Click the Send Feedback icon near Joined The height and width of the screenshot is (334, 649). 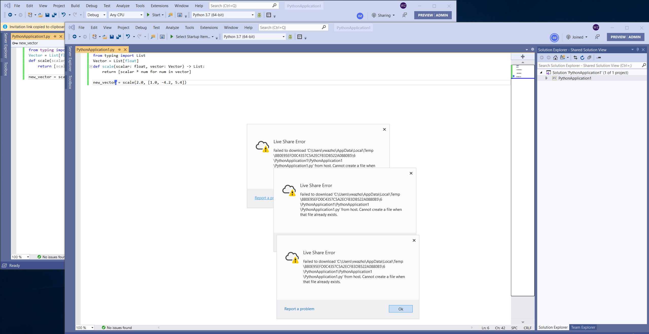point(597,37)
